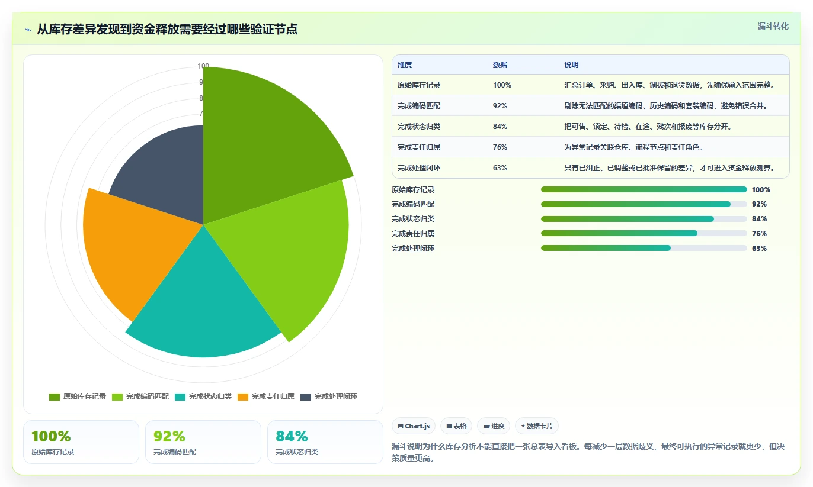The width and height of the screenshot is (813, 487).
Task: Click the 完成责任归属 progress bar
Action: (644, 234)
